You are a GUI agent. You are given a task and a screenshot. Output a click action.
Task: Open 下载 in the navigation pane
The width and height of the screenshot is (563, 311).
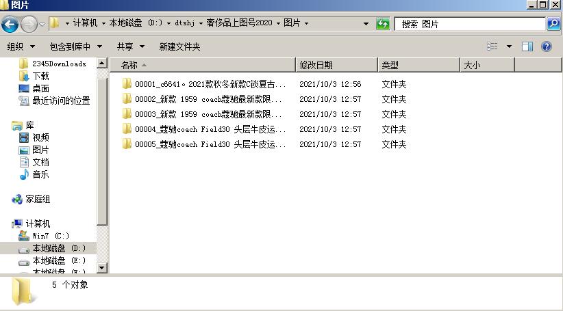[40, 76]
